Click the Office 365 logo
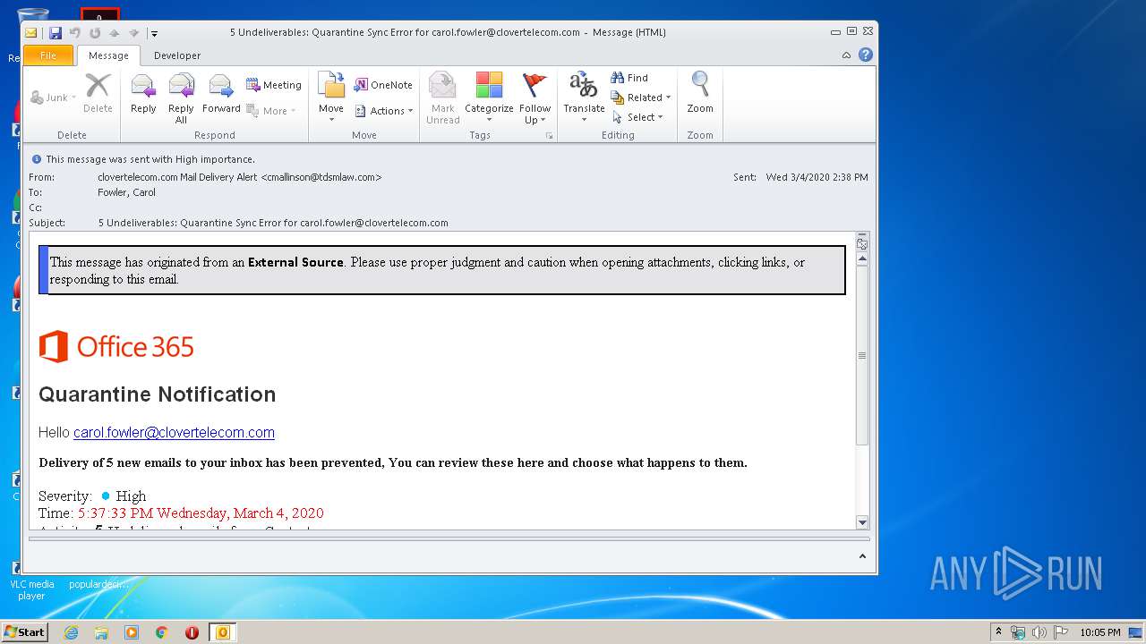 (116, 347)
